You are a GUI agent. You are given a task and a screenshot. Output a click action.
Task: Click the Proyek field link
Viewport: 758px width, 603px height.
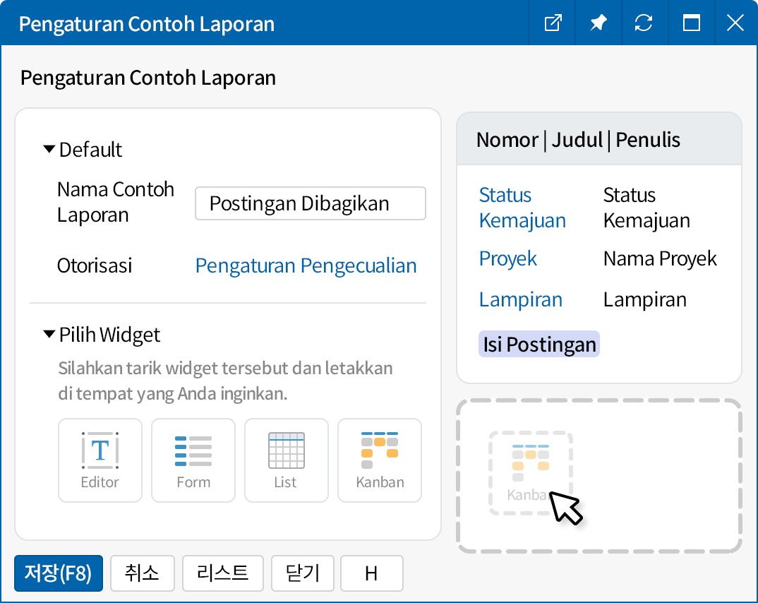[508, 258]
